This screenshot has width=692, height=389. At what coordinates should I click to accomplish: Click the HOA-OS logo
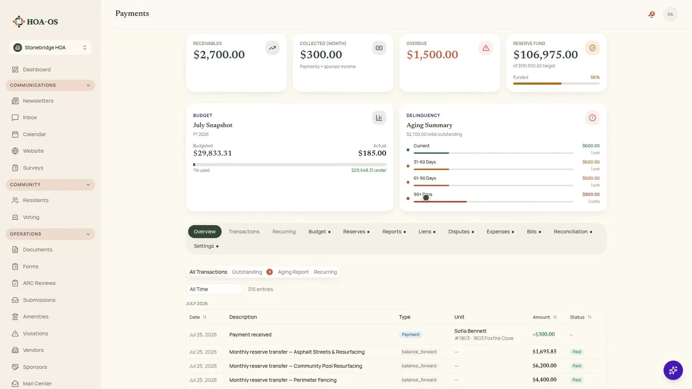pyautogui.click(x=35, y=22)
